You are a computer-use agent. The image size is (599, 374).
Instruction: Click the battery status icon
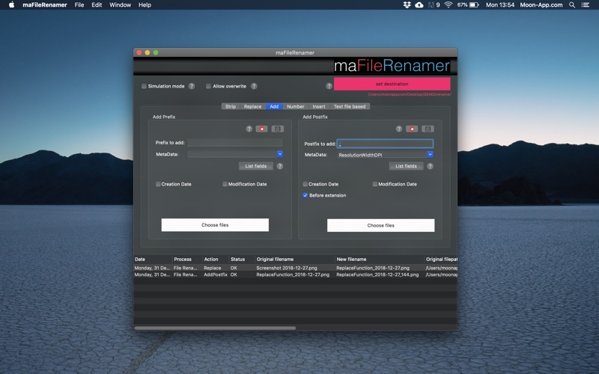(474, 5)
